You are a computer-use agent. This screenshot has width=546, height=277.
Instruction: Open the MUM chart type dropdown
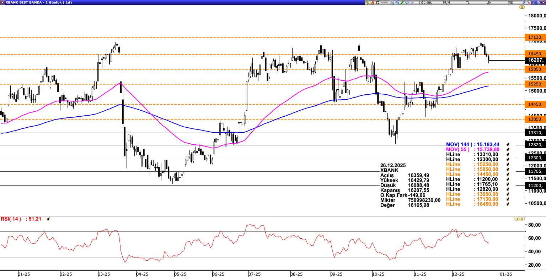tap(446, 2)
